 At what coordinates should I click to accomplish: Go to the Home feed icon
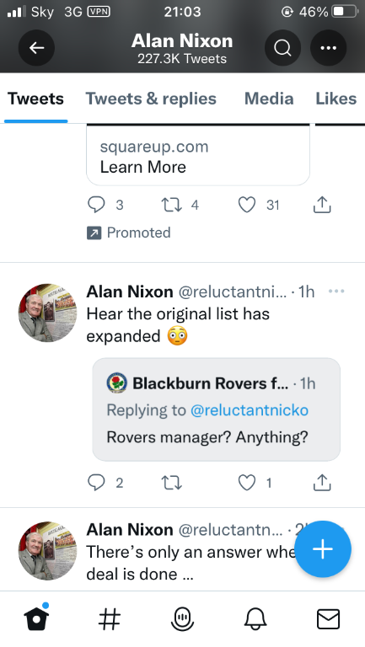pyautogui.click(x=36, y=618)
